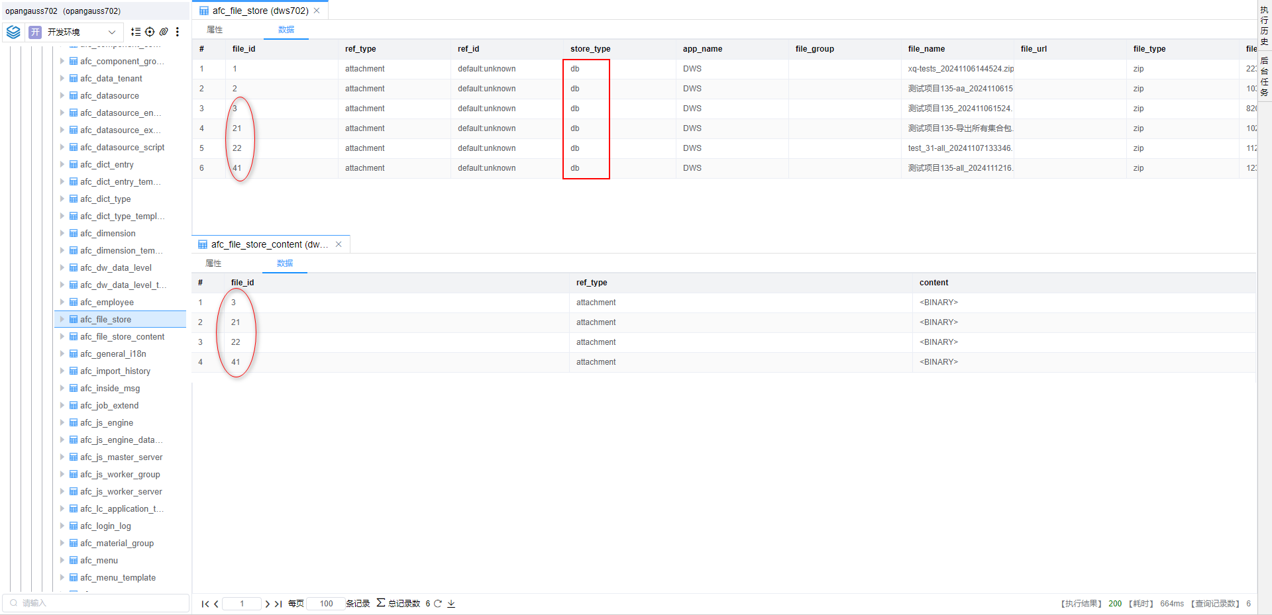Open the three-dot more options menu
This screenshot has height=615, width=1272.
(178, 32)
